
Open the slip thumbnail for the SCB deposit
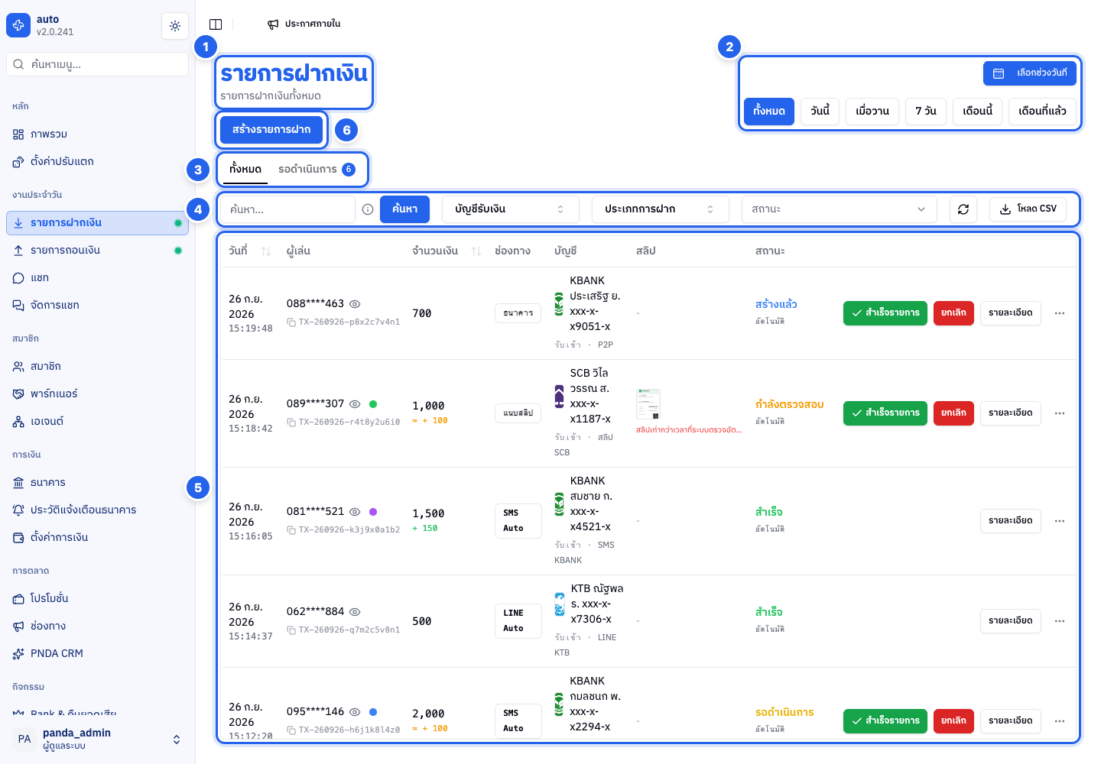[648, 404]
